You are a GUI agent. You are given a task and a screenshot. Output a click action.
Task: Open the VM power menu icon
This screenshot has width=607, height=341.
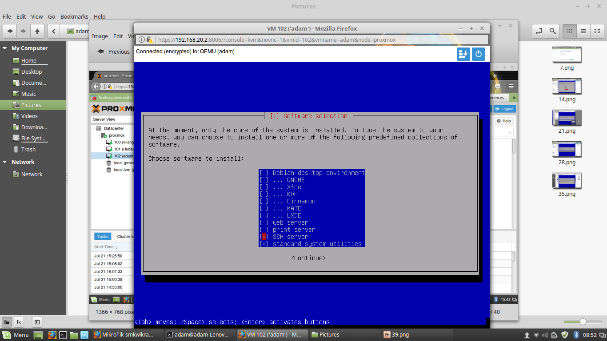click(x=478, y=54)
